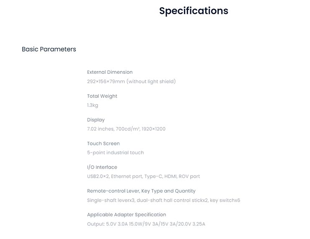This screenshot has width=310, height=239.
Task: Click the "(without light shield)" note
Action: point(151,81)
